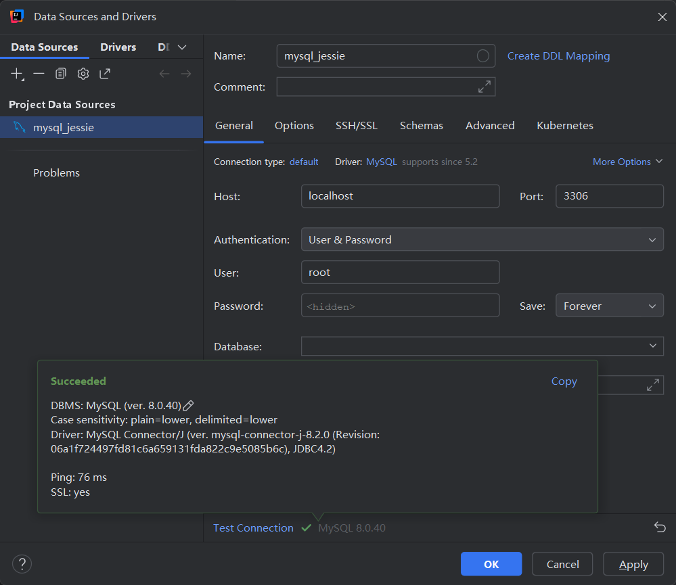Viewport: 676px width, 585px height.
Task: Click the Succeeded status text
Action: click(x=78, y=381)
